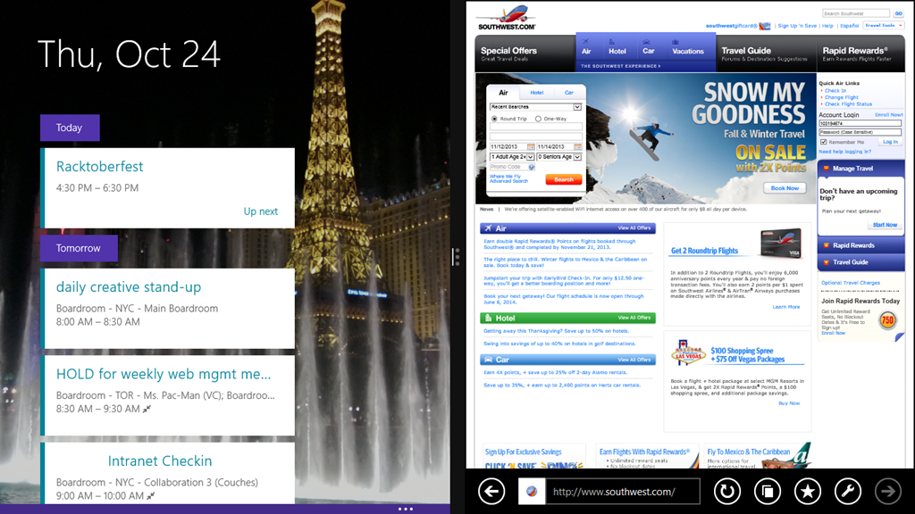The height and width of the screenshot is (514, 915).
Task: Click the forward arrow in browser bar
Action: (888, 492)
